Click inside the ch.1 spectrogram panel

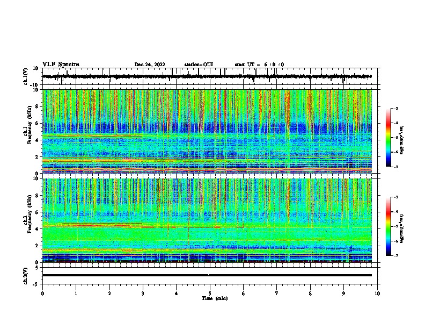[207, 131]
